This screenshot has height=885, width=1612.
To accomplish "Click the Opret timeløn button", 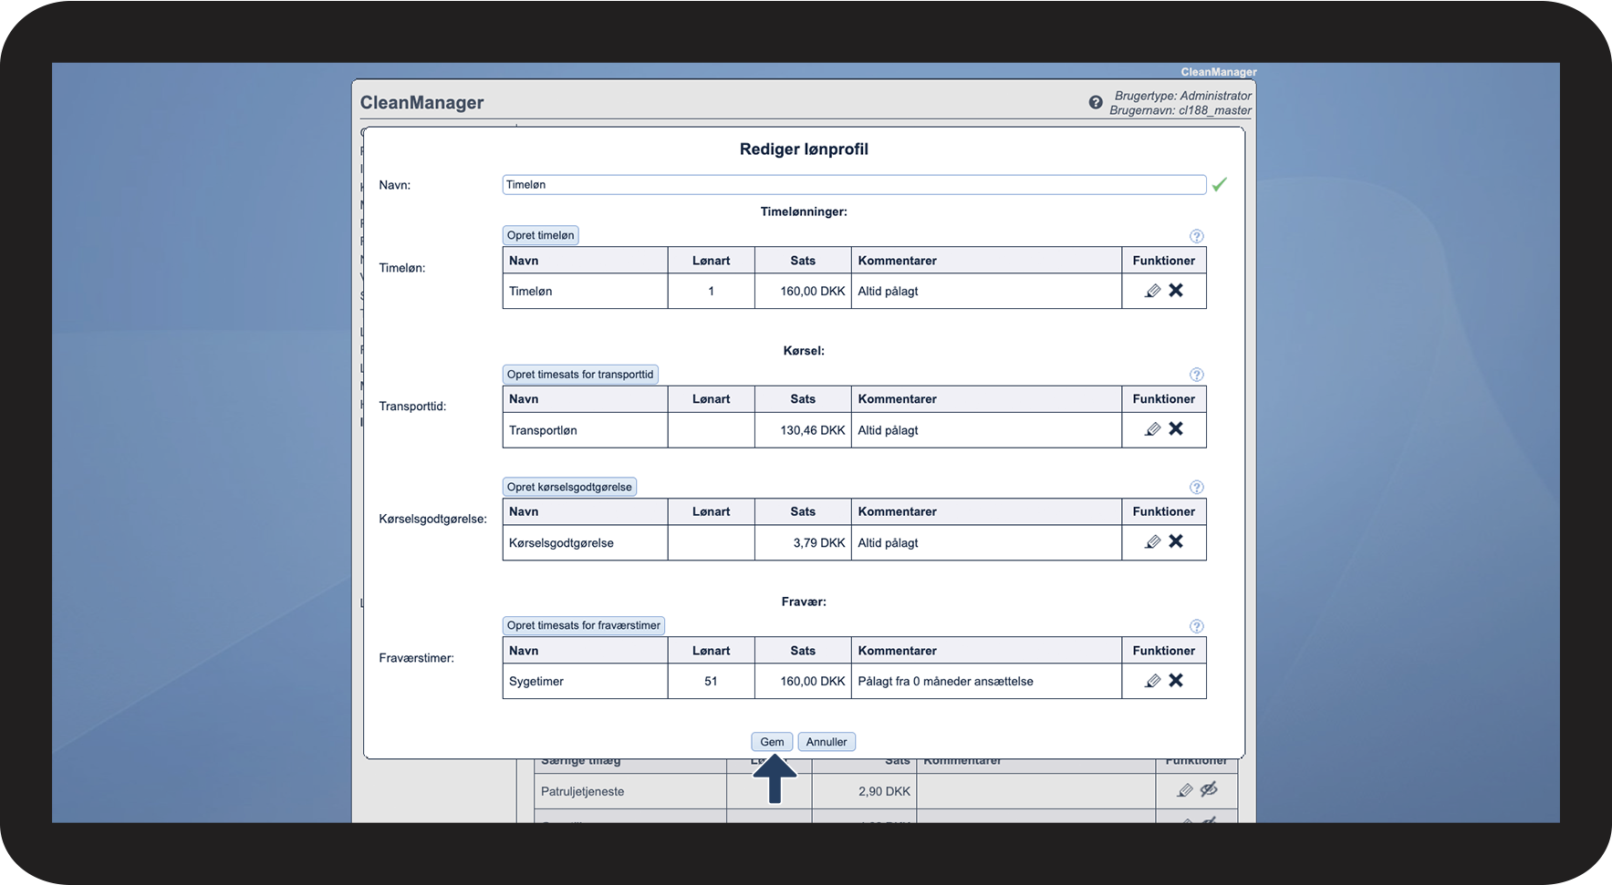I will 541,235.
